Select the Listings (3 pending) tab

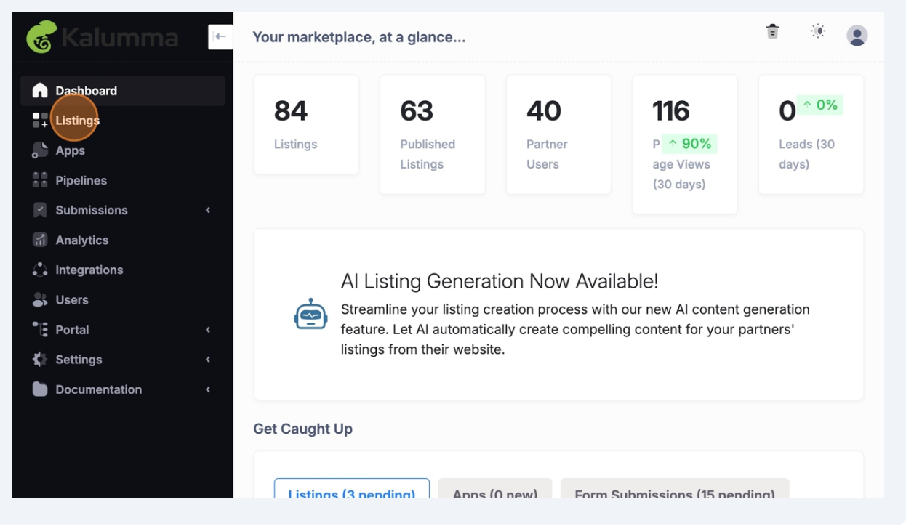click(352, 489)
